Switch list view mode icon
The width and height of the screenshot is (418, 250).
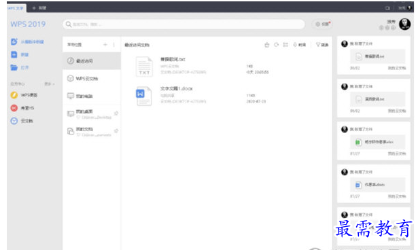pyautogui.click(x=285, y=45)
